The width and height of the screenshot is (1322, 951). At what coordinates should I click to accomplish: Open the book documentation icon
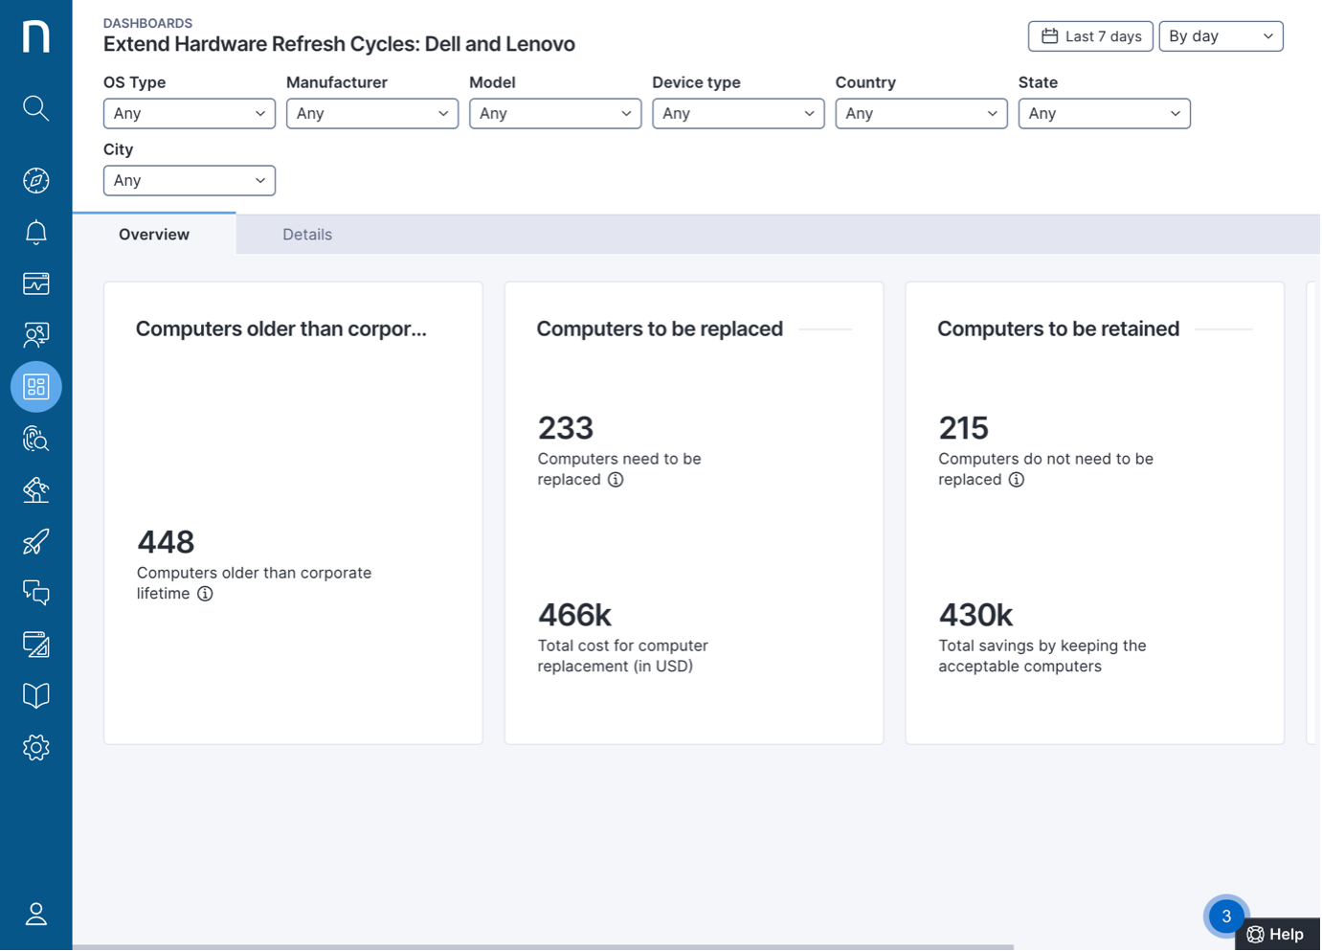coord(35,695)
